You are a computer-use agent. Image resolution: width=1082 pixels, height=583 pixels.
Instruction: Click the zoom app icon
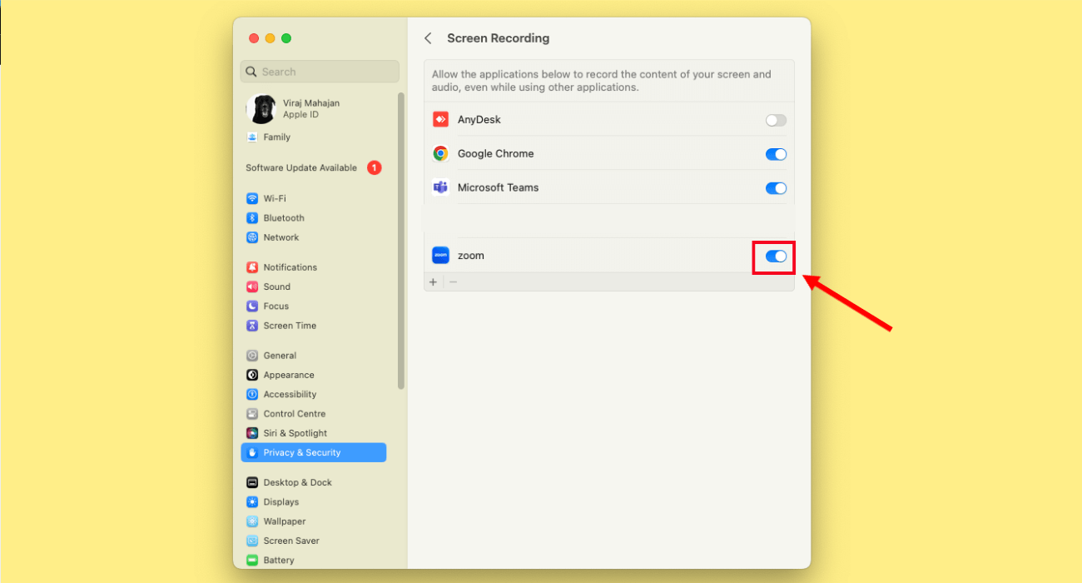(x=440, y=256)
